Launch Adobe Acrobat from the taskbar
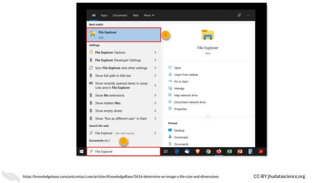This screenshot has width=326, height=183. [261, 151]
